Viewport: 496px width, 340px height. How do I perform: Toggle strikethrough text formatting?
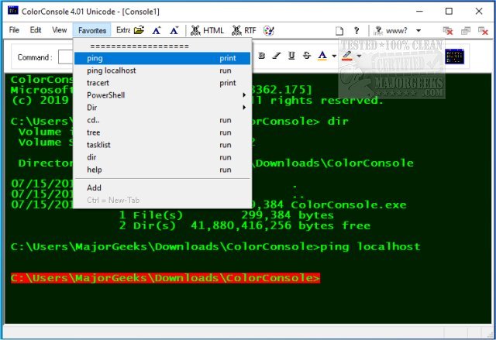click(307, 56)
